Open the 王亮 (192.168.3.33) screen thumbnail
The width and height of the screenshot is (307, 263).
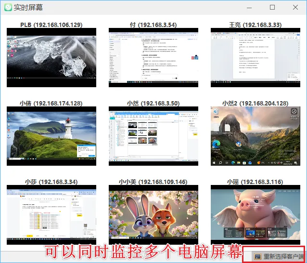click(x=256, y=57)
